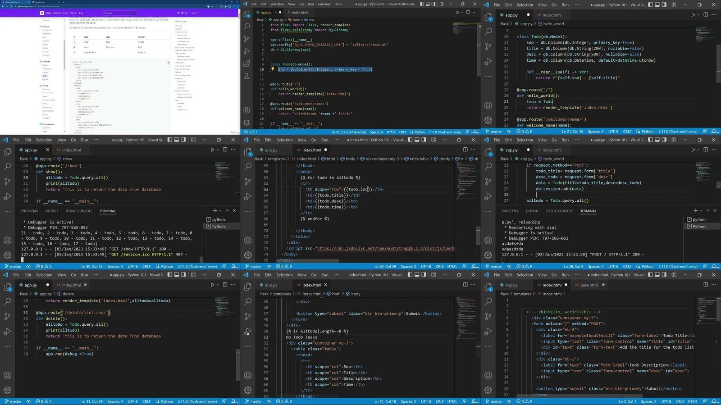Image resolution: width=721 pixels, height=405 pixels.
Task: Click Split Editor icon in Ln 51, Col 18 window
Action: [465, 285]
